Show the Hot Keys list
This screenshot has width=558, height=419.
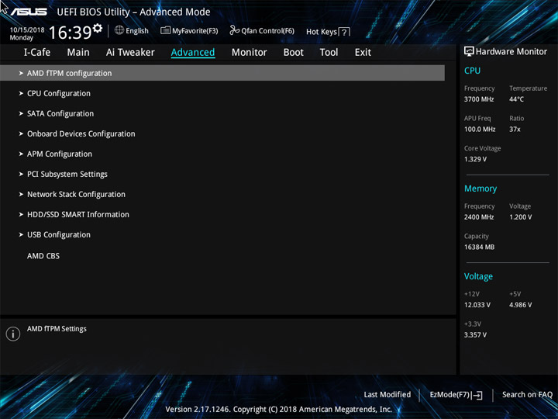322,32
